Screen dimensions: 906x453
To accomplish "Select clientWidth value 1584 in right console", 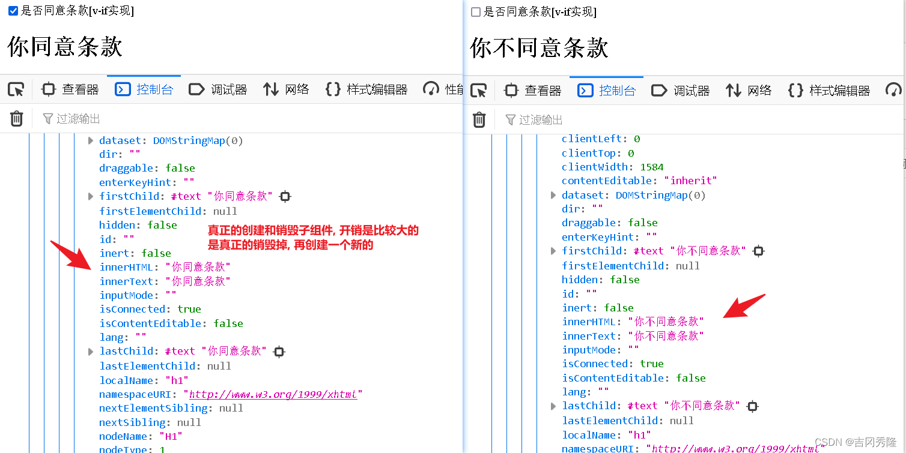I will point(652,167).
